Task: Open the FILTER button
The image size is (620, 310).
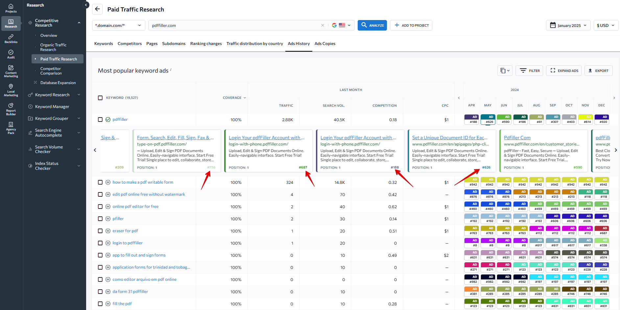Action: (x=529, y=71)
